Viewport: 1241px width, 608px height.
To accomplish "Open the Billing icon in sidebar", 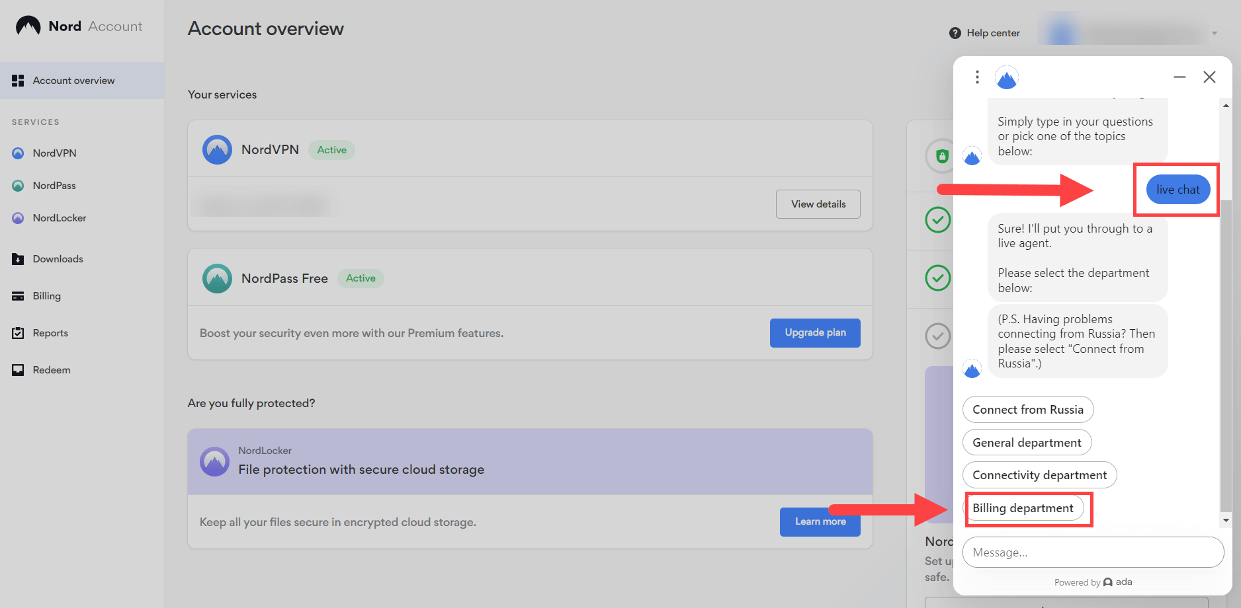I will pos(18,296).
